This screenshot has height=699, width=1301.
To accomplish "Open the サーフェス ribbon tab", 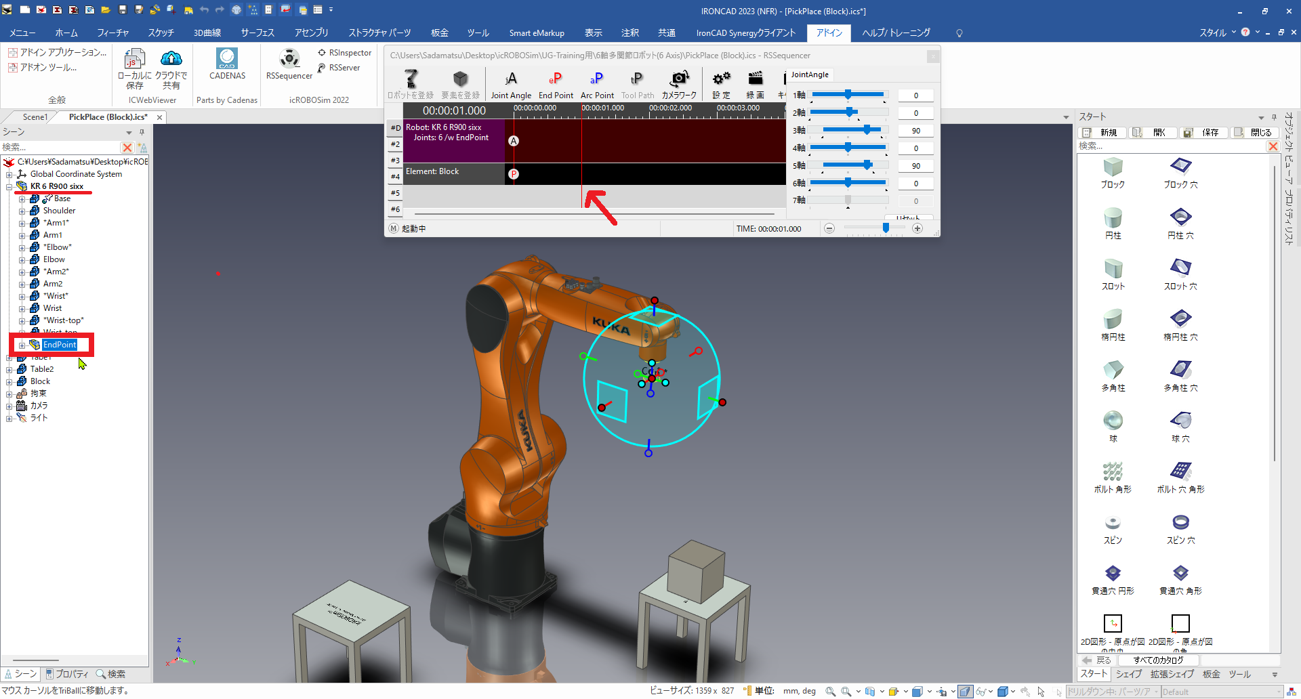I will [257, 33].
